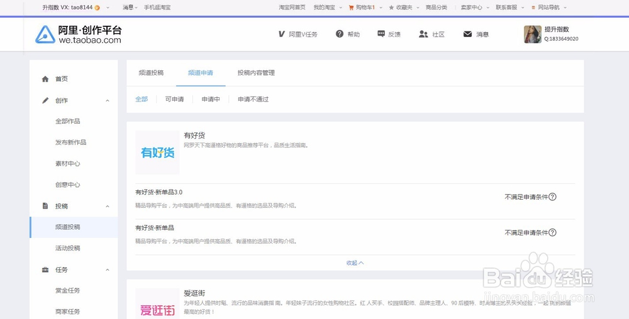The width and height of the screenshot is (629, 319).
Task: Open 阿里V任务 via its V icon
Action: pyautogui.click(x=282, y=35)
